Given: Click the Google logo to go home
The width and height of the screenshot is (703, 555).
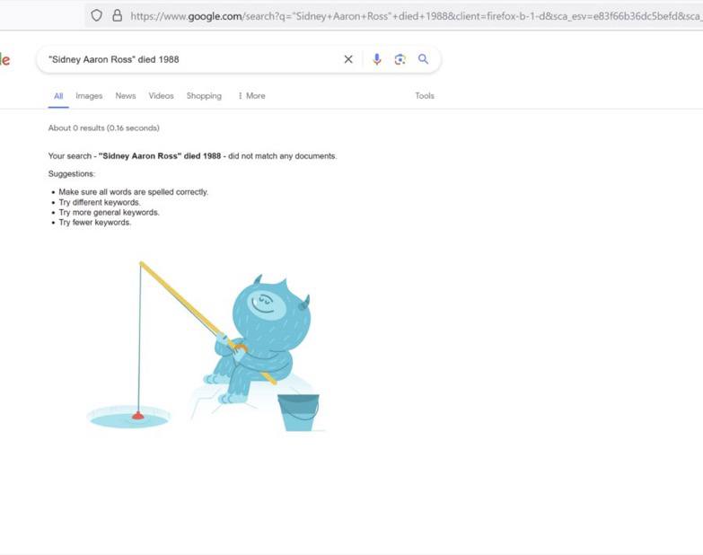Looking at the screenshot, I should (x=4, y=59).
